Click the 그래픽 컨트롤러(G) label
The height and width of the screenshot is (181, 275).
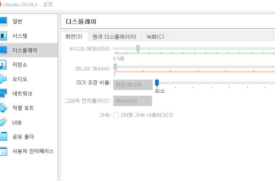[88, 101]
